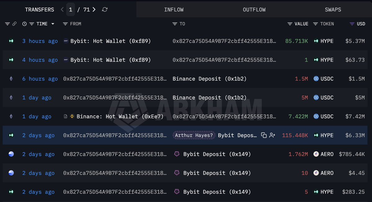The height and width of the screenshot is (202, 372).
Task: Switch to the OUTFLOW tab
Action: [254, 10]
